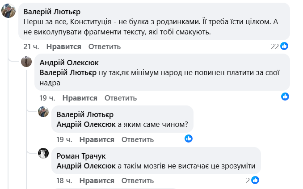
Task: Click like reaction icon on Андрій Олексюк's comment
Action: pyautogui.click(x=285, y=97)
